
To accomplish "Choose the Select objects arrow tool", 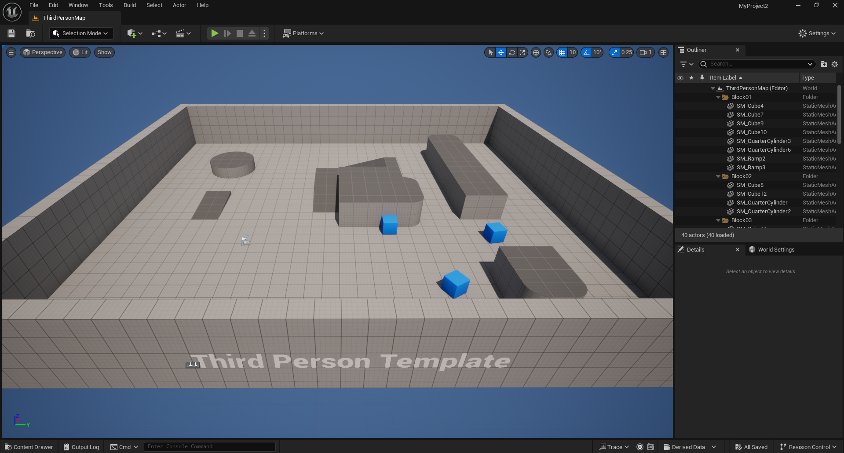I will click(490, 52).
